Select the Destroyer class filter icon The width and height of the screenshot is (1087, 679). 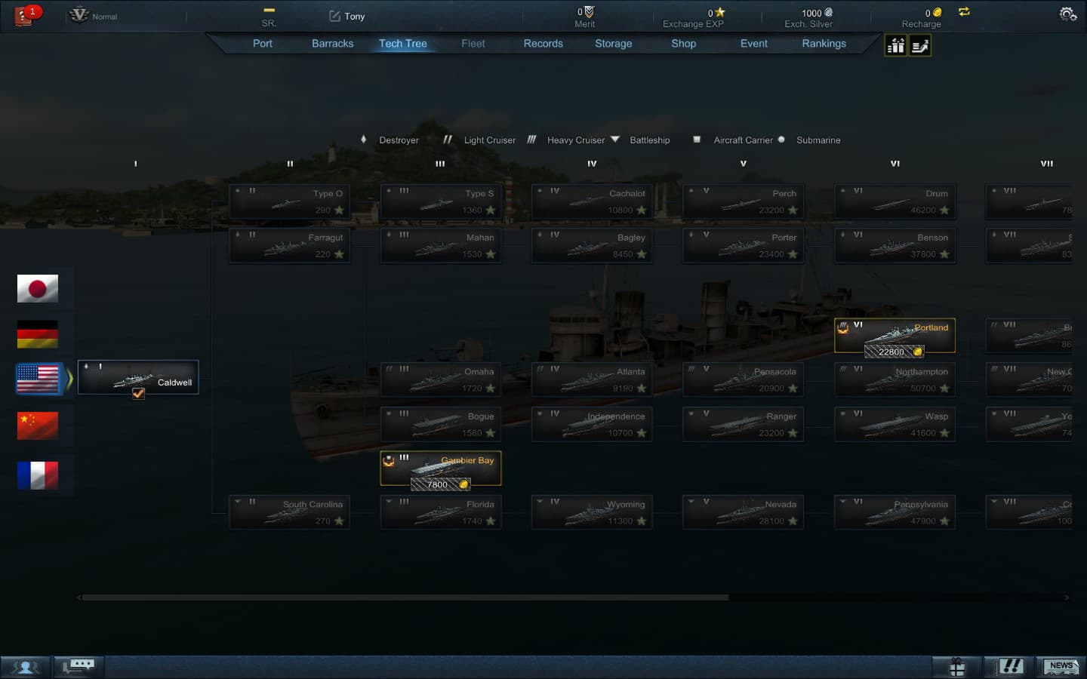point(363,140)
